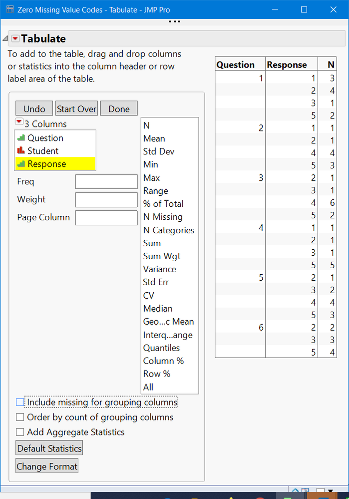This screenshot has width=349, height=499.
Task: Click the Change Format button
Action: [47, 467]
